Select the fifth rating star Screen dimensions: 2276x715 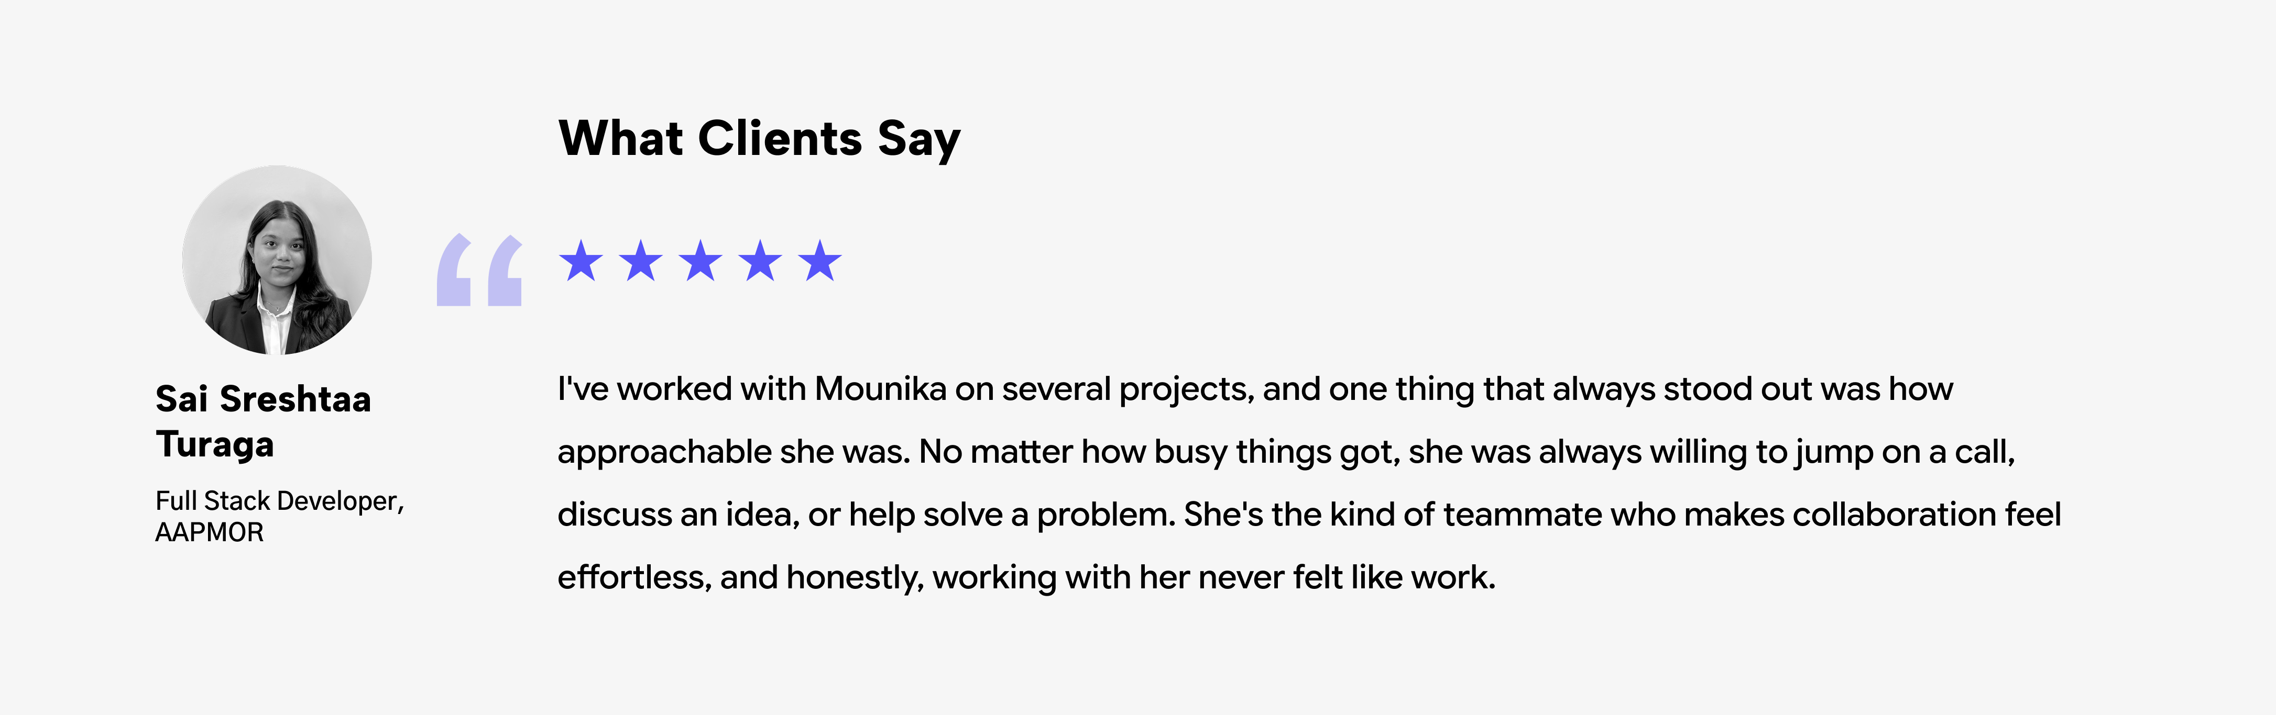[x=820, y=261]
